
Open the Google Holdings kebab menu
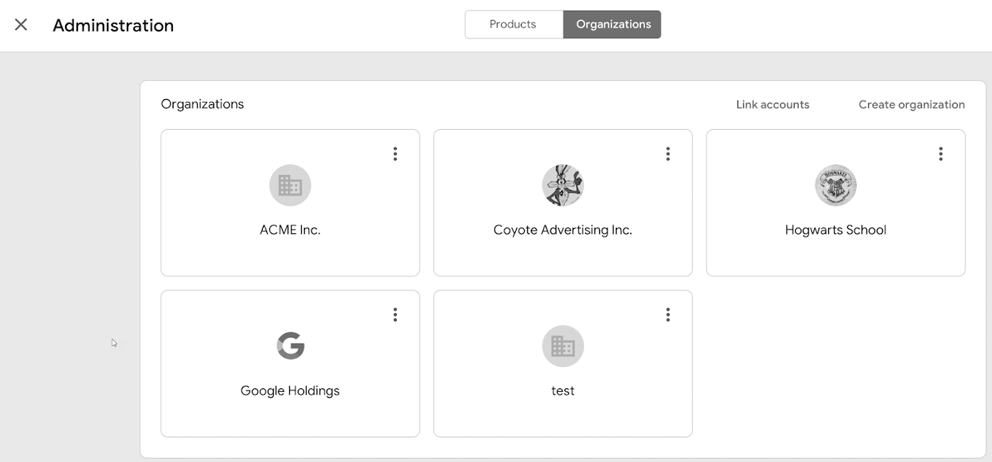(395, 315)
